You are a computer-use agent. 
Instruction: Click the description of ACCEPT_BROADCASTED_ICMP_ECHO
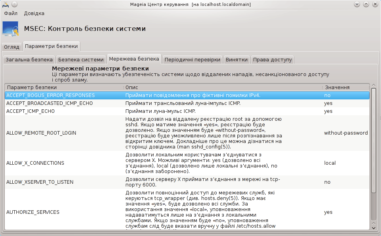click(x=183, y=103)
